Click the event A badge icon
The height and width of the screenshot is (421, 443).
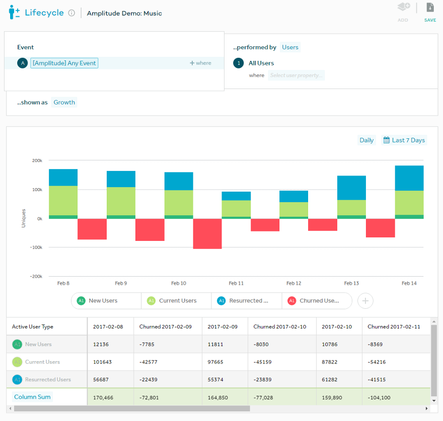pyautogui.click(x=23, y=63)
